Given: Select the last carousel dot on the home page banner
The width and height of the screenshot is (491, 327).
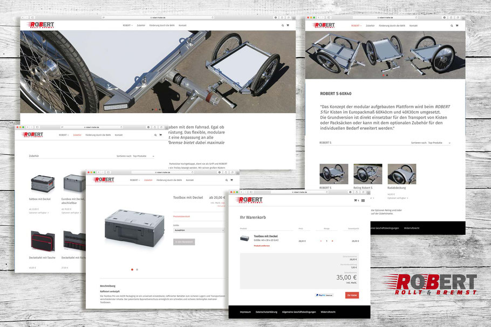Looking at the screenshot, I should (160, 109).
